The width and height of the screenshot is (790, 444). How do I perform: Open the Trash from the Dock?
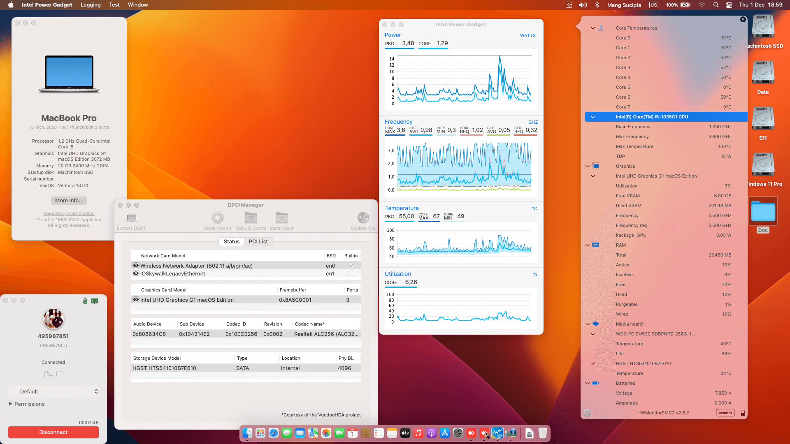tap(543, 433)
